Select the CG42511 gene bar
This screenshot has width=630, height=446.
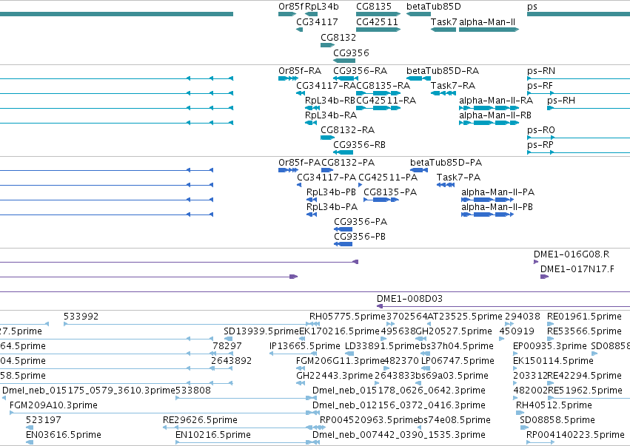coord(378,30)
